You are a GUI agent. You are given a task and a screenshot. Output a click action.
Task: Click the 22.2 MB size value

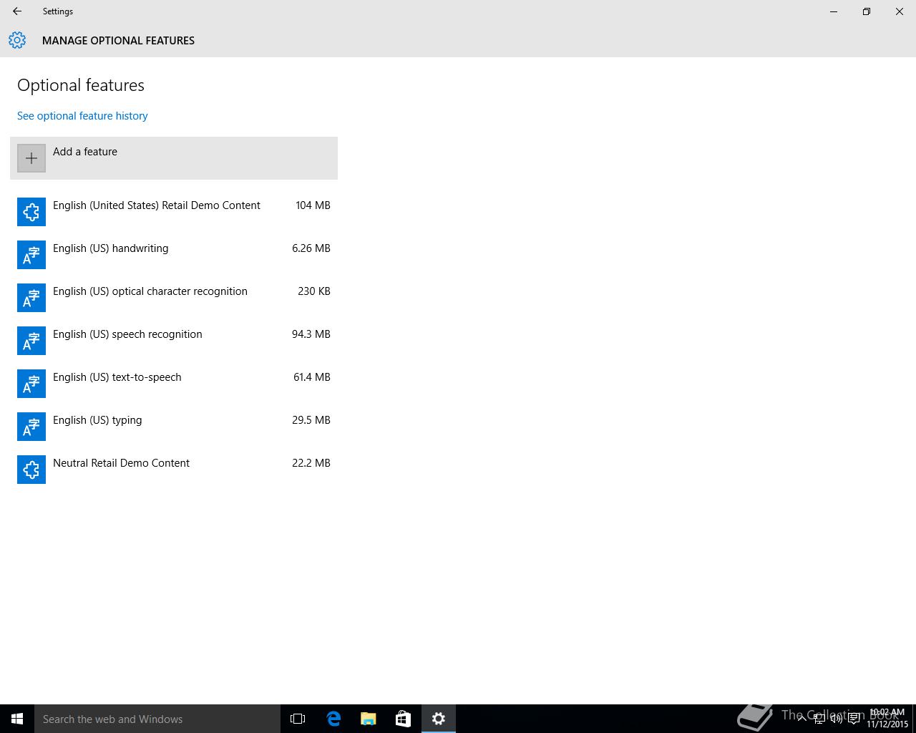point(311,463)
